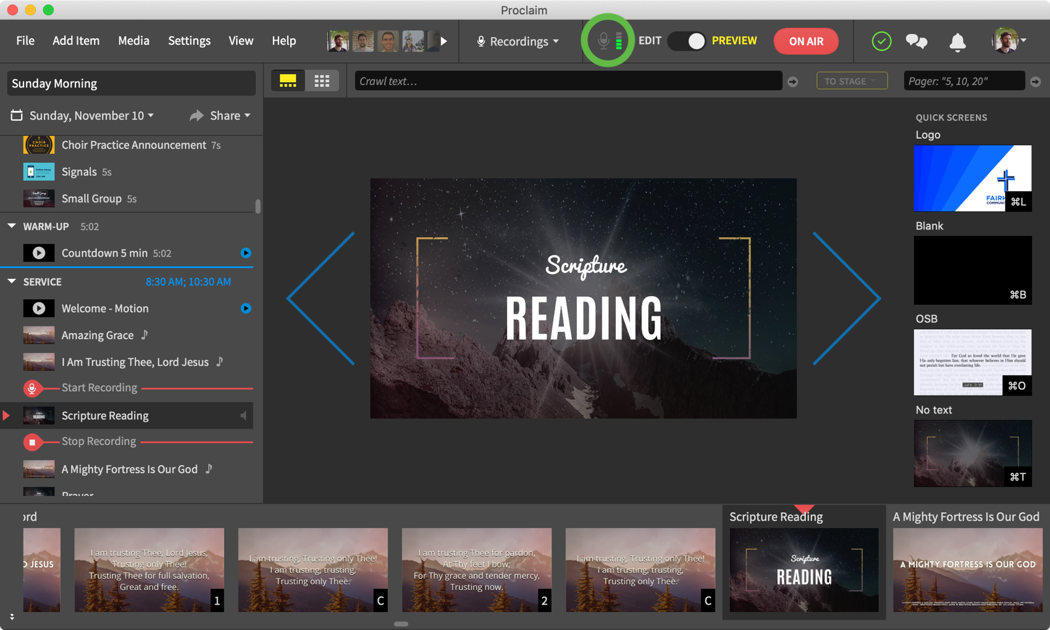The width and height of the screenshot is (1050, 630).
Task: Click the Stop Recording cue icon
Action: tap(32, 442)
